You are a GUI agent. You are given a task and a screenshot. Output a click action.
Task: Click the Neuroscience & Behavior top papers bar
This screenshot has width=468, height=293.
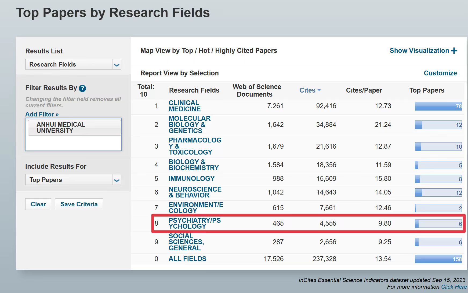tap(438, 192)
